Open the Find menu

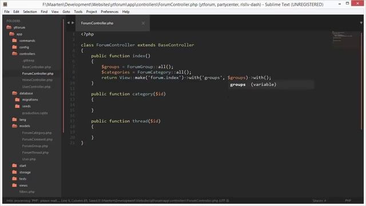click(44, 11)
